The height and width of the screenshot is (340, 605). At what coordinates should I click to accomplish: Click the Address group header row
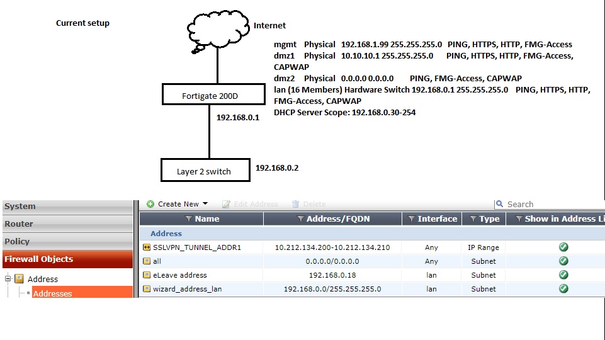coord(372,234)
